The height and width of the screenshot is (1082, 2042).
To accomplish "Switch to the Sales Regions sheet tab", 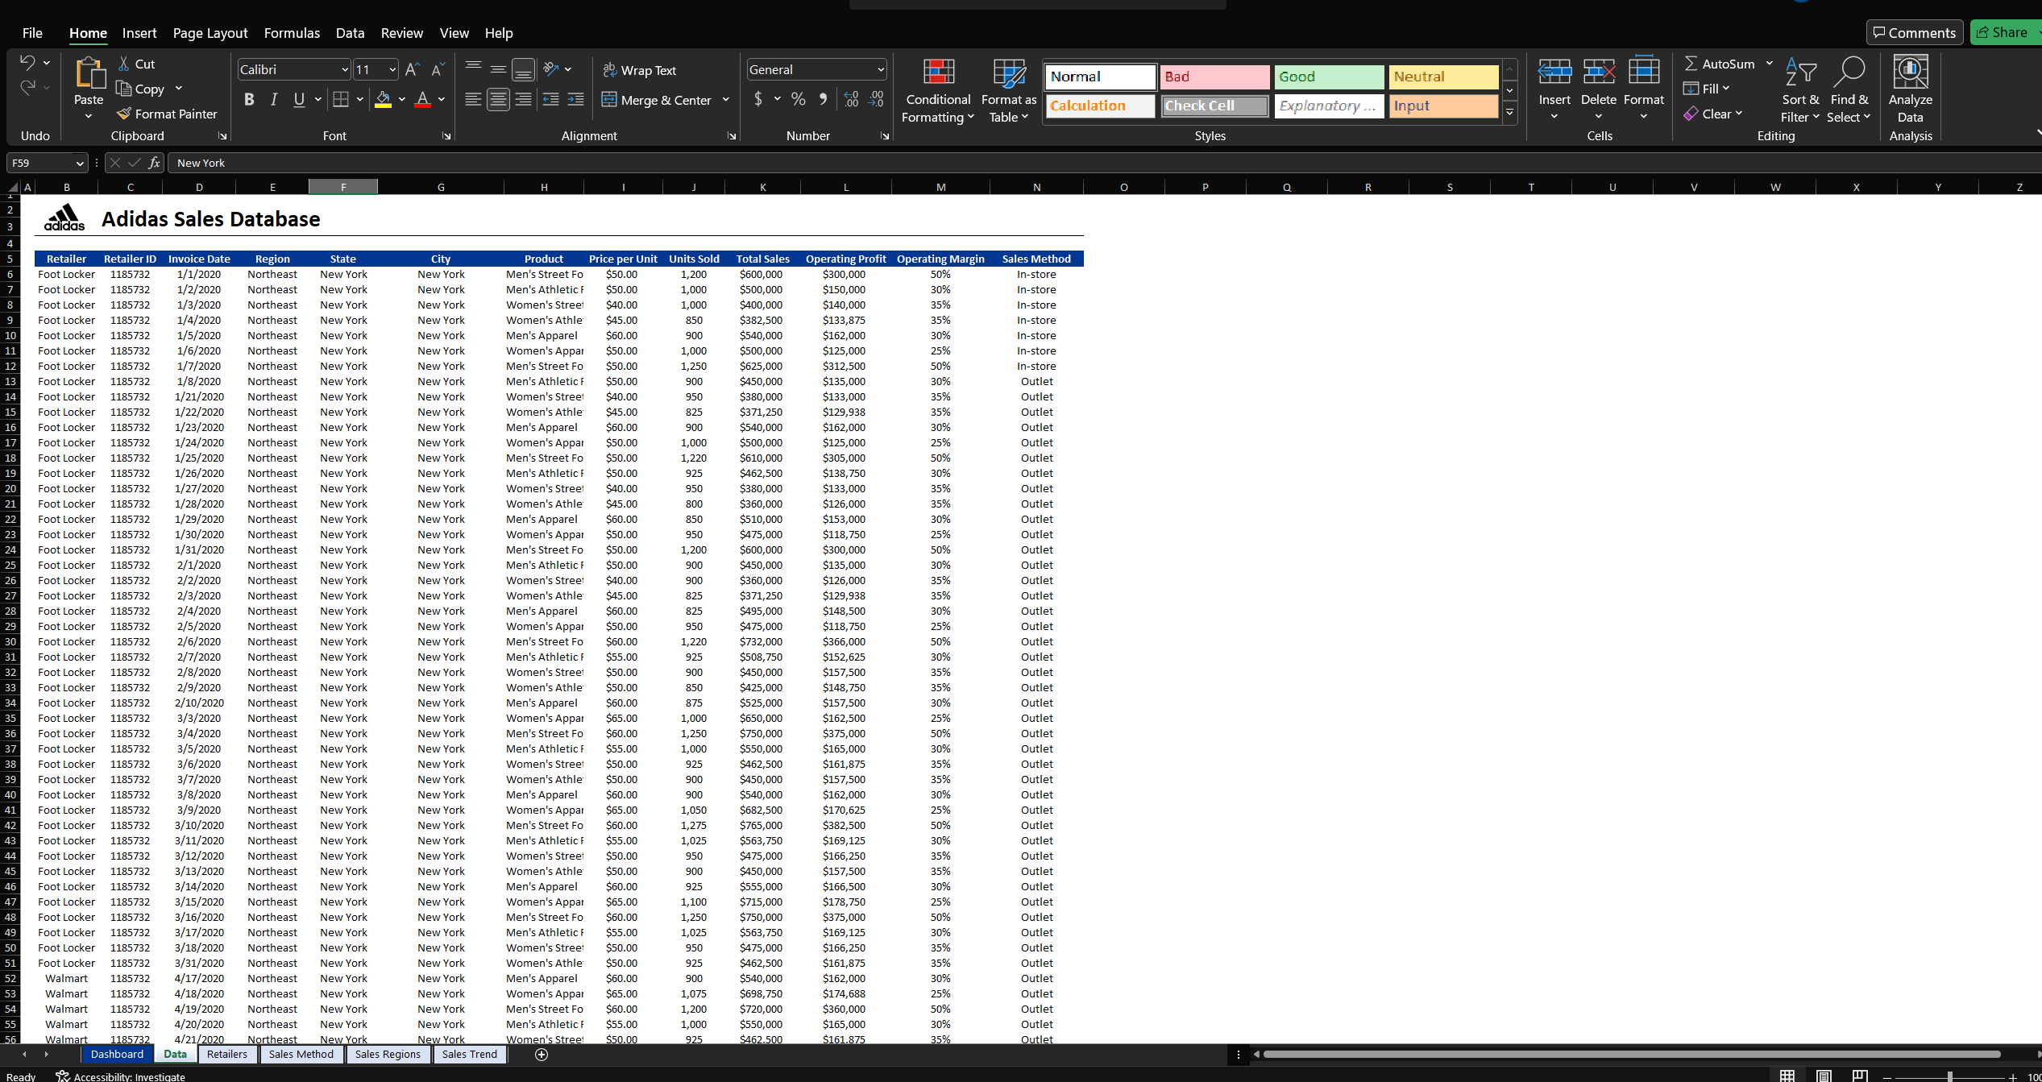I will coord(388,1054).
